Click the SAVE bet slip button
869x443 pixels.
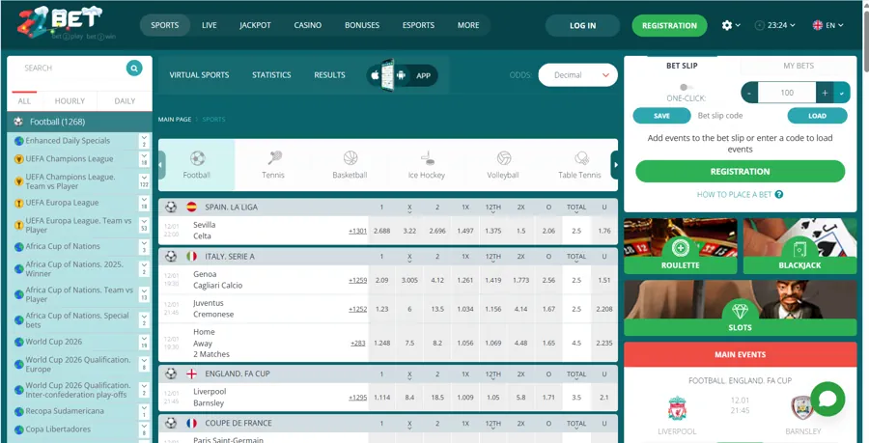tap(661, 116)
